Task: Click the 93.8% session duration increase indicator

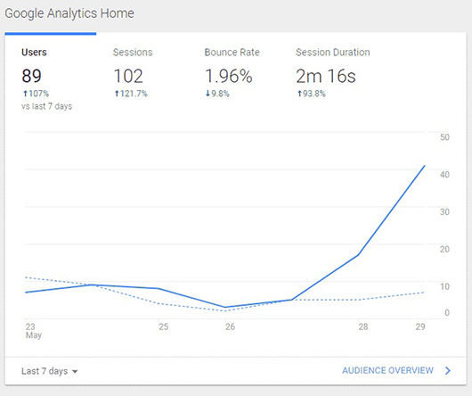Action: point(312,94)
